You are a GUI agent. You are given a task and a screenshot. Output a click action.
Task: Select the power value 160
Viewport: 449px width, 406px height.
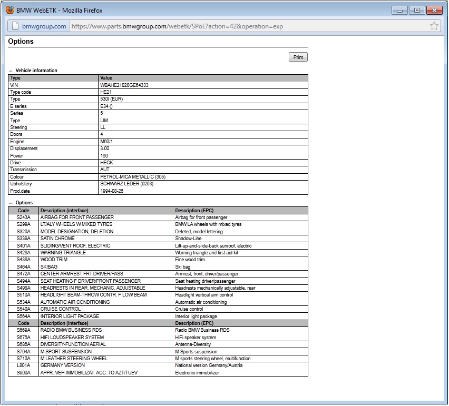(x=104, y=156)
